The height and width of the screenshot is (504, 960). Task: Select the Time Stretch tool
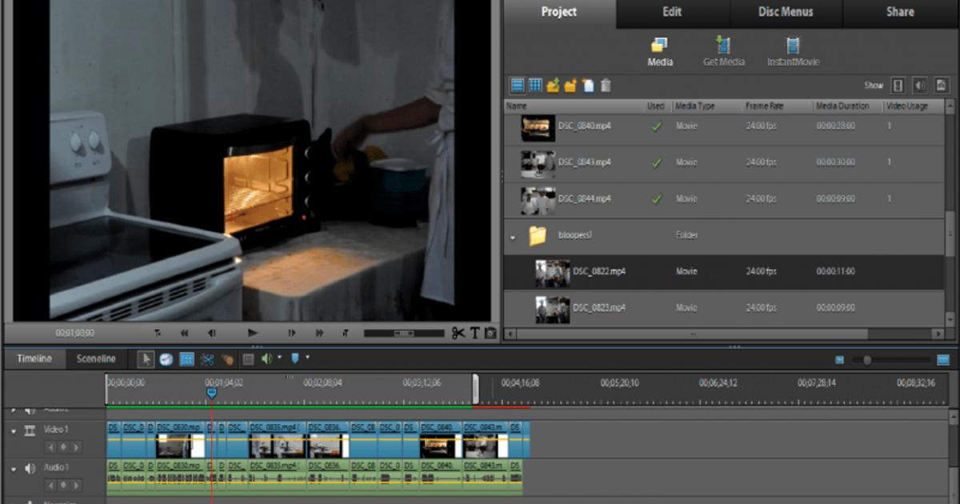pyautogui.click(x=165, y=359)
